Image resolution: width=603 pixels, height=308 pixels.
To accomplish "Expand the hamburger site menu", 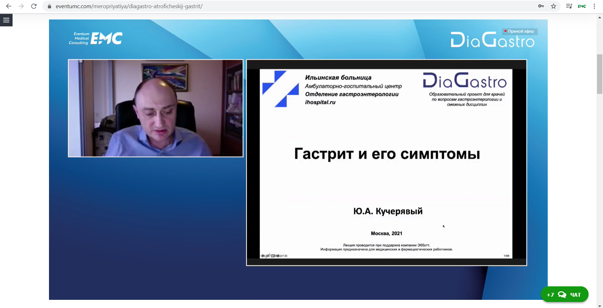I will tap(6, 20).
